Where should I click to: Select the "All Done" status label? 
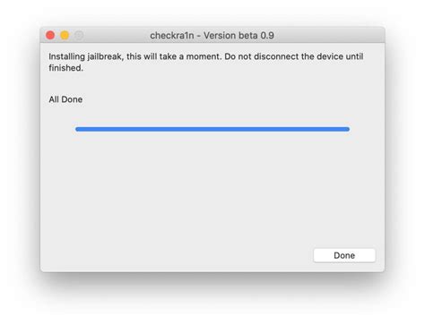tap(65, 99)
